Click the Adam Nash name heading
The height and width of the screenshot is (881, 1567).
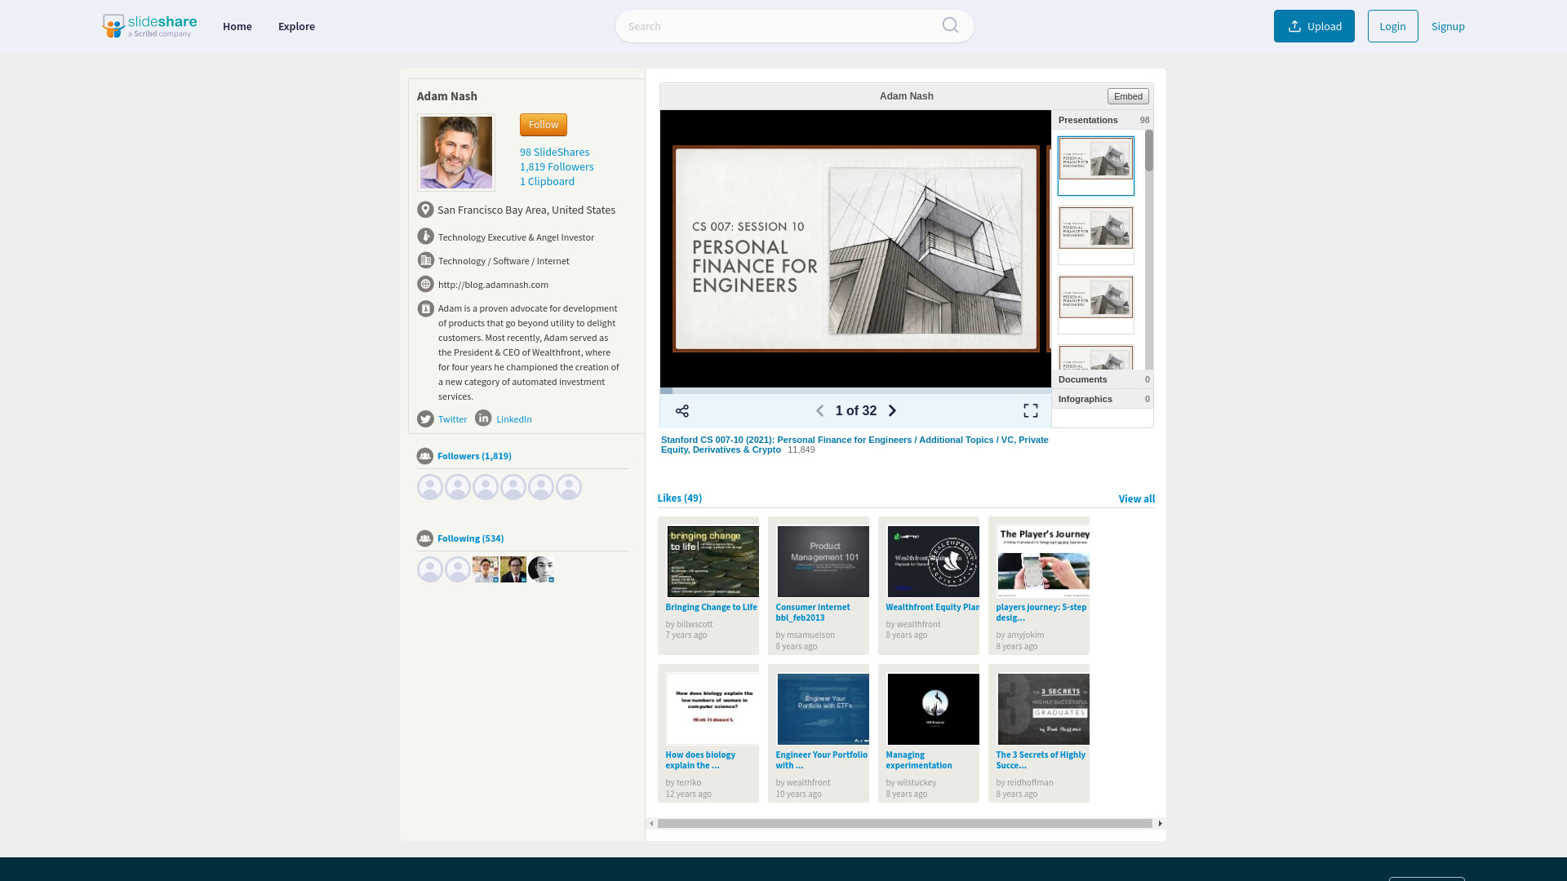tap(447, 96)
